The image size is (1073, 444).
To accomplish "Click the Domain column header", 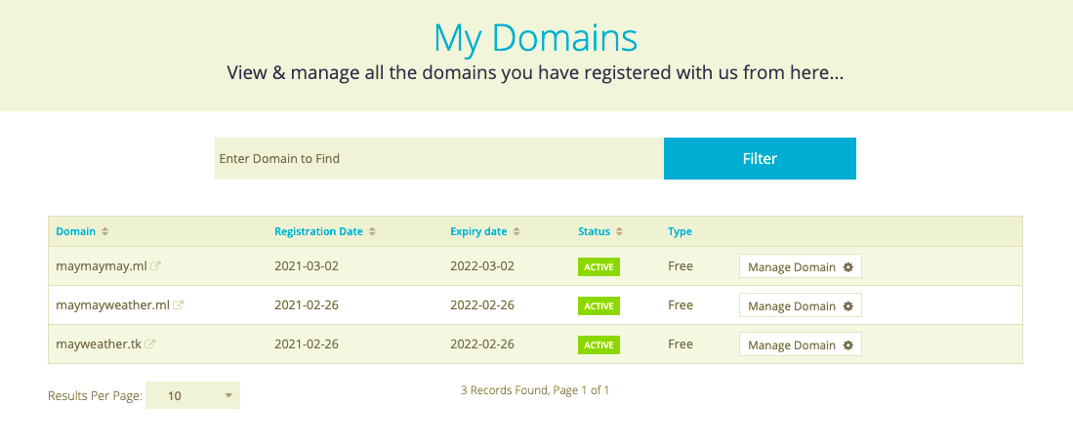I will click(x=76, y=231).
